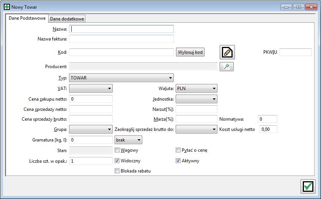Click the green plus window icon

pos(7,7)
